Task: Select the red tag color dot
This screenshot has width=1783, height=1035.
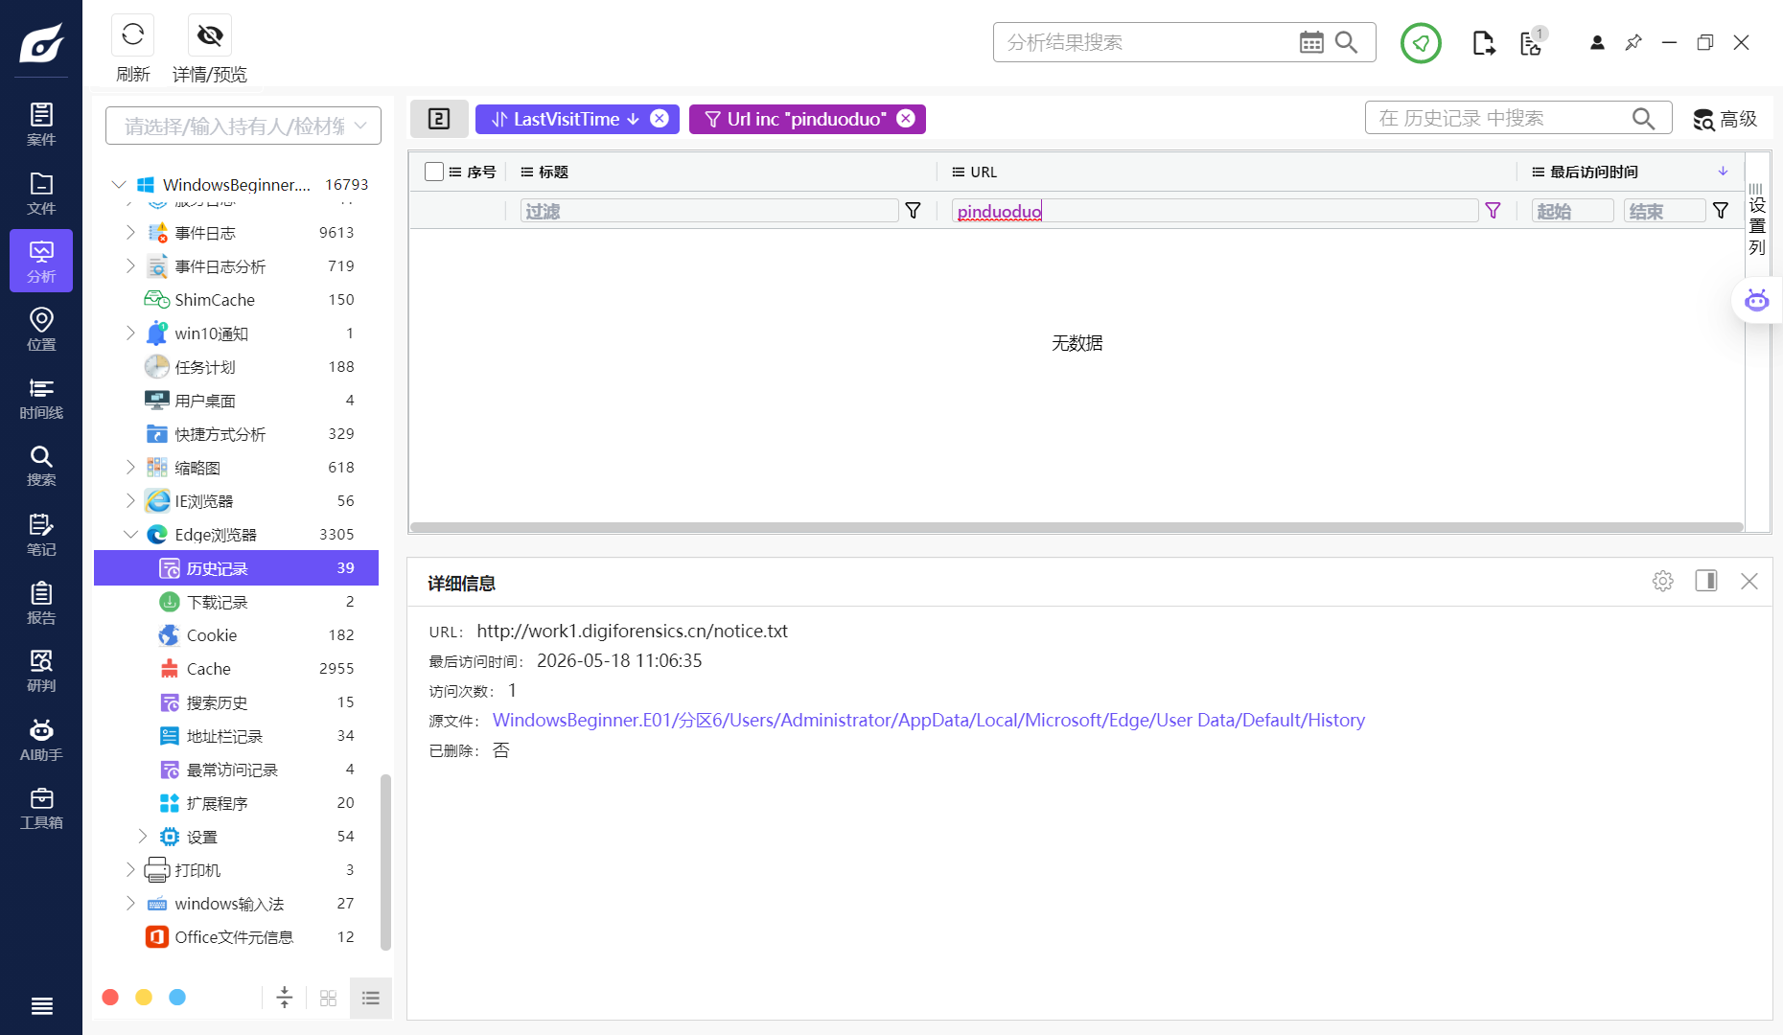Action: click(110, 998)
